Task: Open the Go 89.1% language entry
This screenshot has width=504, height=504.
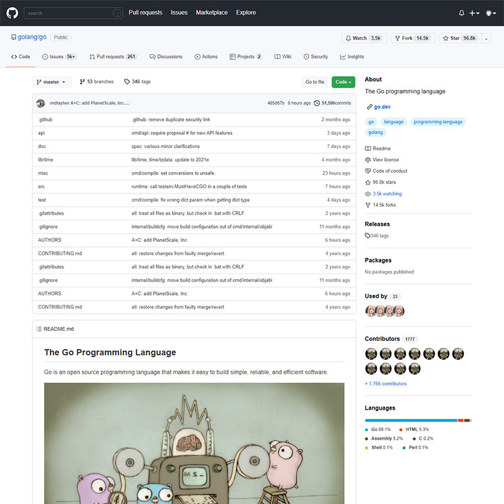Action: [378, 430]
